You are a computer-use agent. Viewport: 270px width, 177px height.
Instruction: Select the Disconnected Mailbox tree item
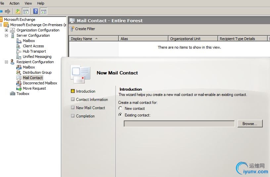(40, 83)
